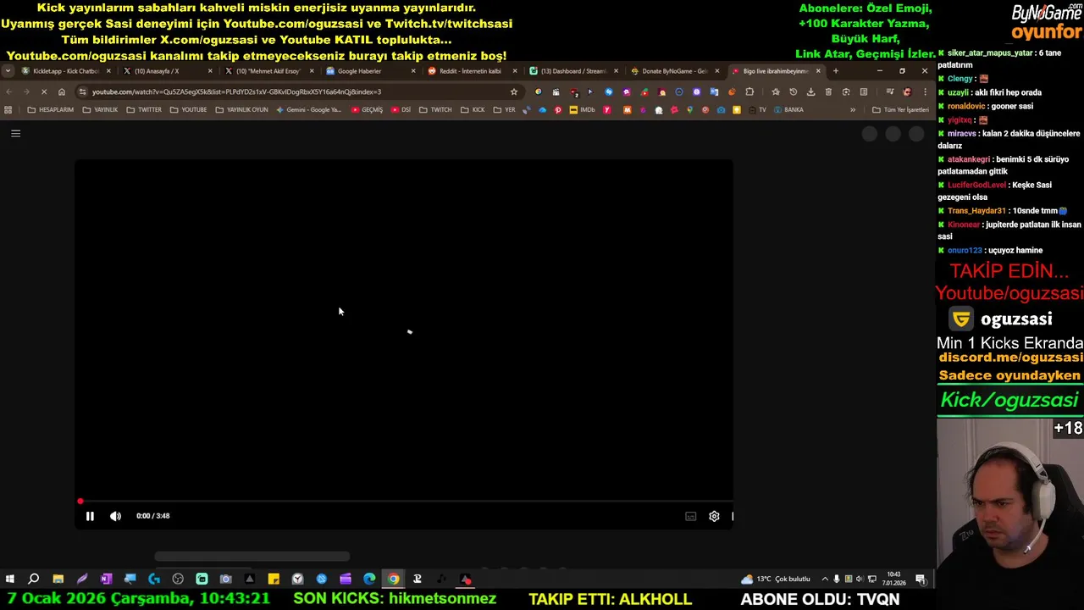Open the BANKA bookmark

click(x=788, y=110)
